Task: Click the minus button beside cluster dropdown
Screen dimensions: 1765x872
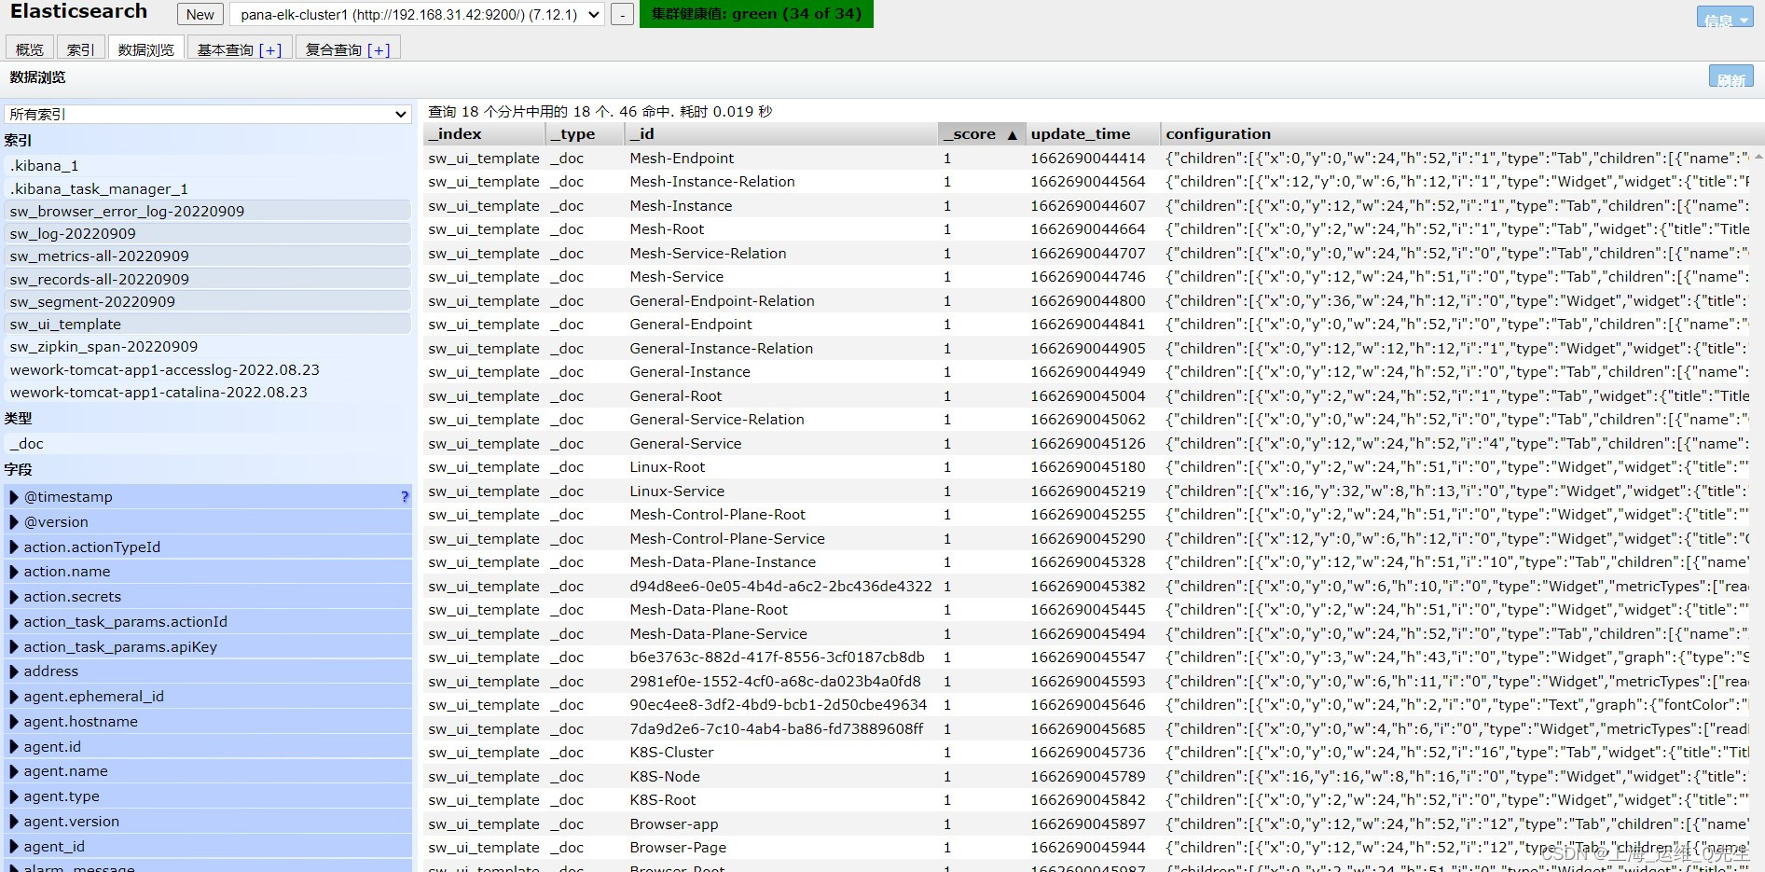Action: (x=622, y=14)
